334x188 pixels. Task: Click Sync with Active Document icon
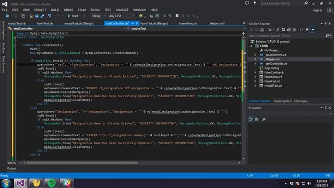tap(278, 30)
